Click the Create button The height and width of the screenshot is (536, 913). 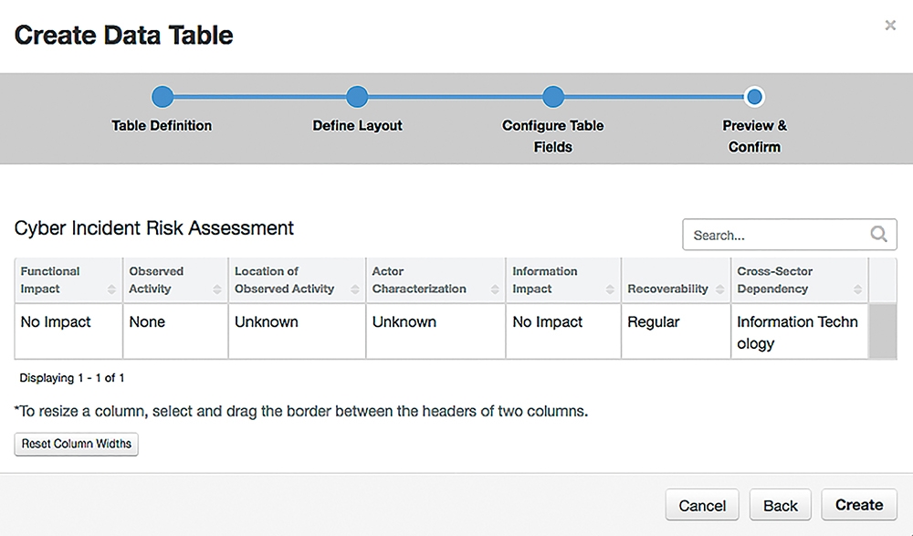pos(859,505)
